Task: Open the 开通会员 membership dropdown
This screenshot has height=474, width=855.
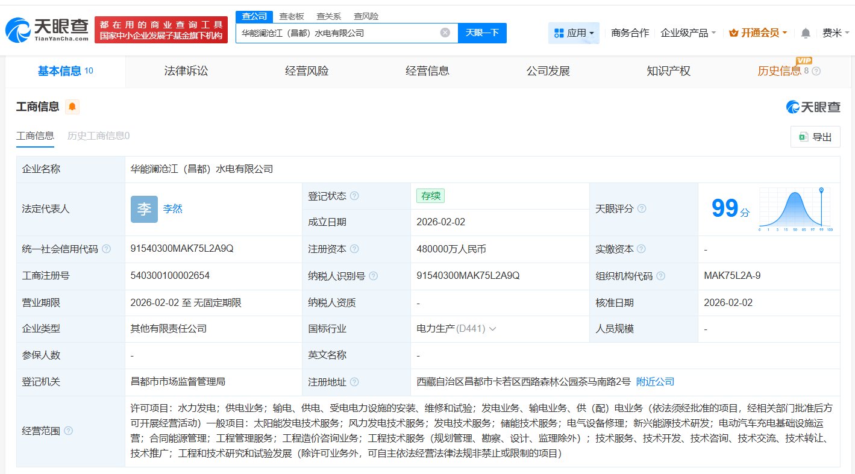Action: click(758, 33)
